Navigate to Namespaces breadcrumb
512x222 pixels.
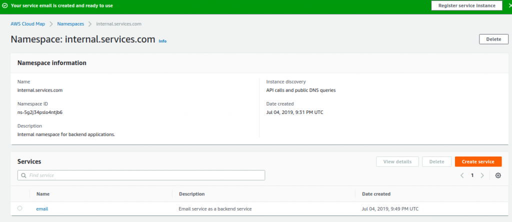[x=70, y=24]
